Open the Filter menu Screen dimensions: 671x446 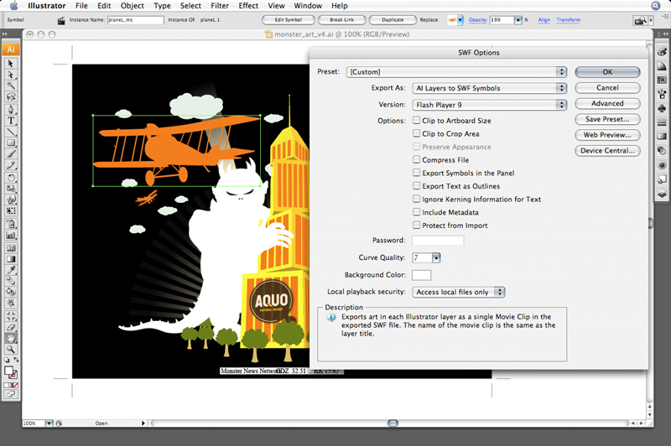click(x=220, y=5)
